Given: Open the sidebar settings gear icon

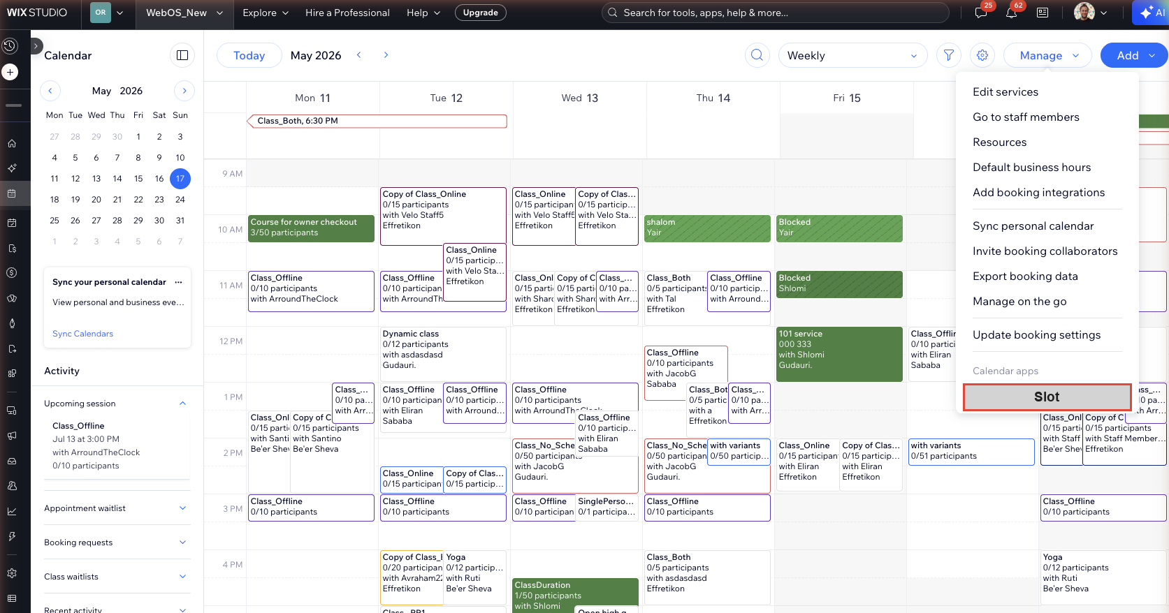Looking at the screenshot, I should [12, 573].
